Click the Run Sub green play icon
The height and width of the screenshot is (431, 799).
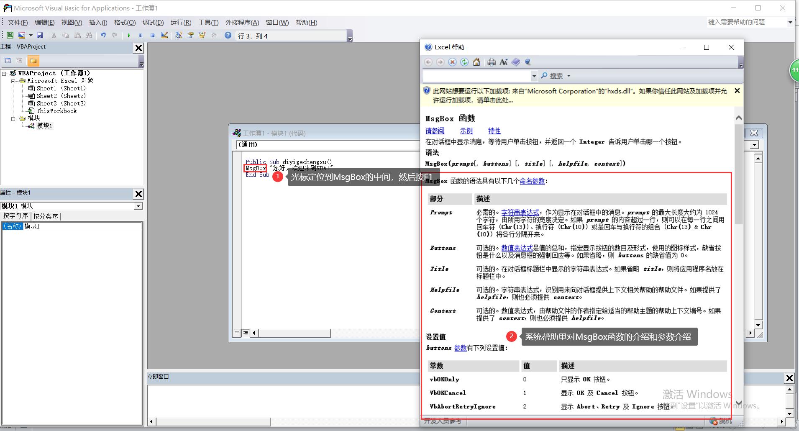[129, 36]
